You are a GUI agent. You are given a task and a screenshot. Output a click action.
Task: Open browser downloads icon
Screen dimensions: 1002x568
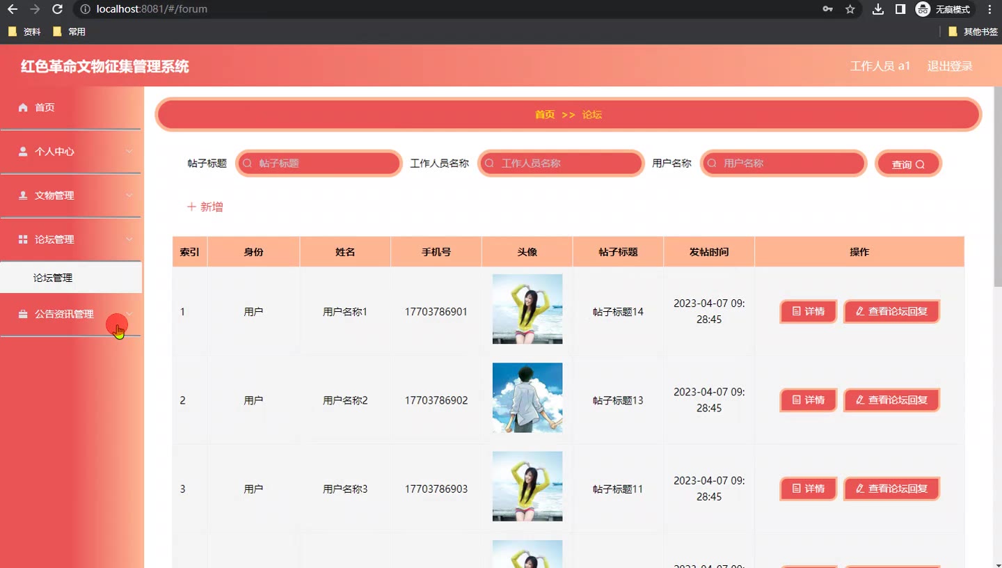tap(878, 9)
